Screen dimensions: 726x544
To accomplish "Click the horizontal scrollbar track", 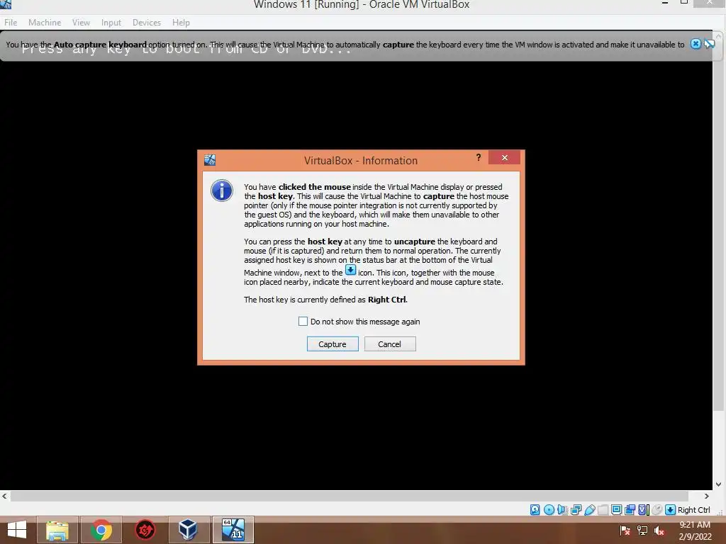I will click(354, 496).
